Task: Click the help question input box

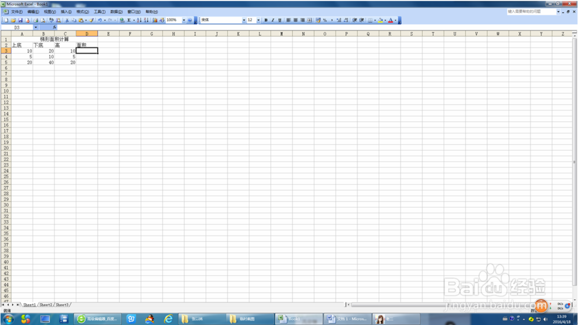Action: coord(531,12)
